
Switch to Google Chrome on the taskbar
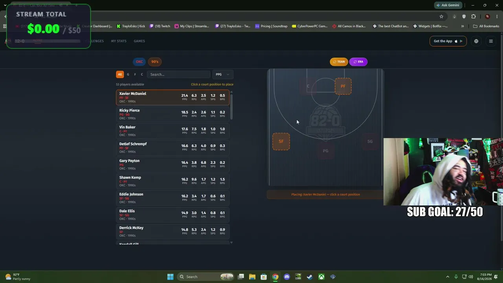(x=275, y=277)
